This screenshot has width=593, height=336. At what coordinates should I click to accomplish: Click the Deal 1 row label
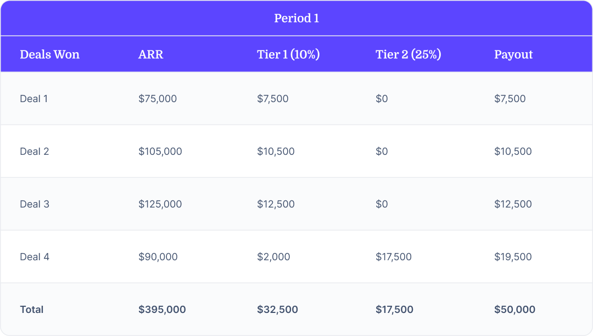tap(33, 99)
